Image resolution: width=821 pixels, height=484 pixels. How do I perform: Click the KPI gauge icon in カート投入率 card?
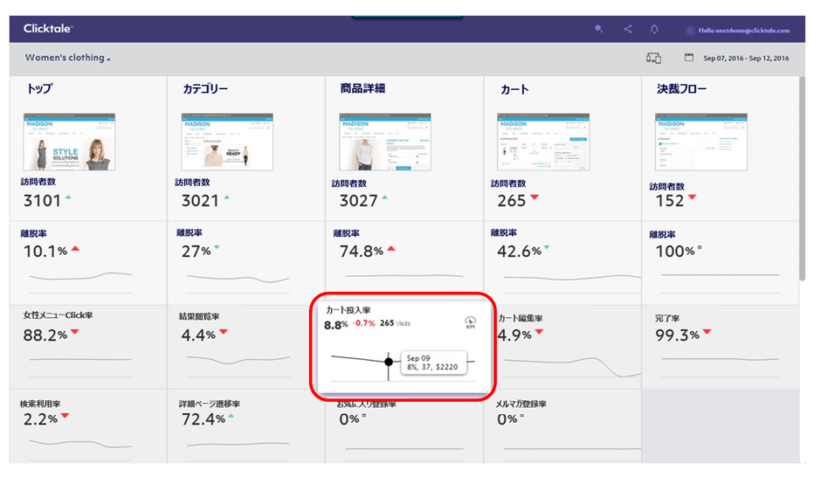(470, 322)
